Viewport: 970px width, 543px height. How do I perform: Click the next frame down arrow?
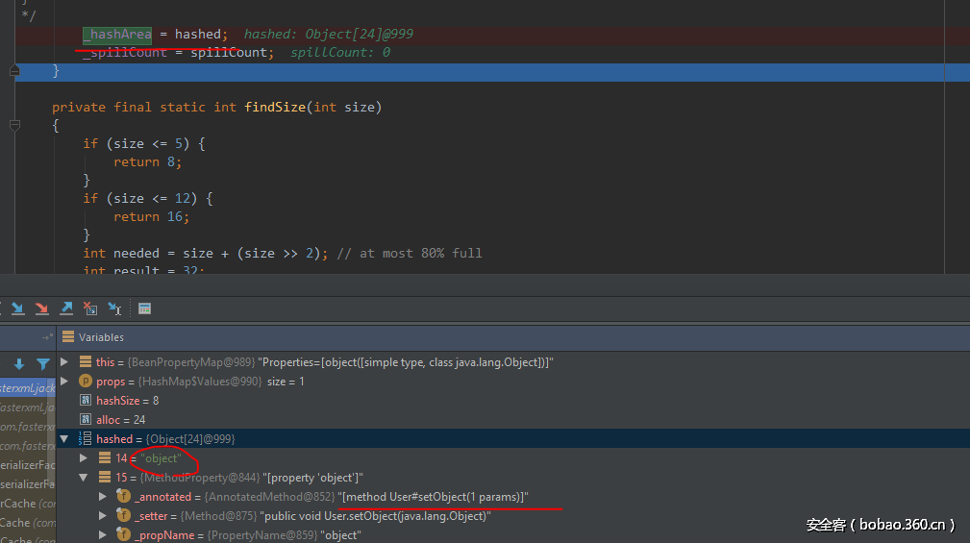point(18,364)
